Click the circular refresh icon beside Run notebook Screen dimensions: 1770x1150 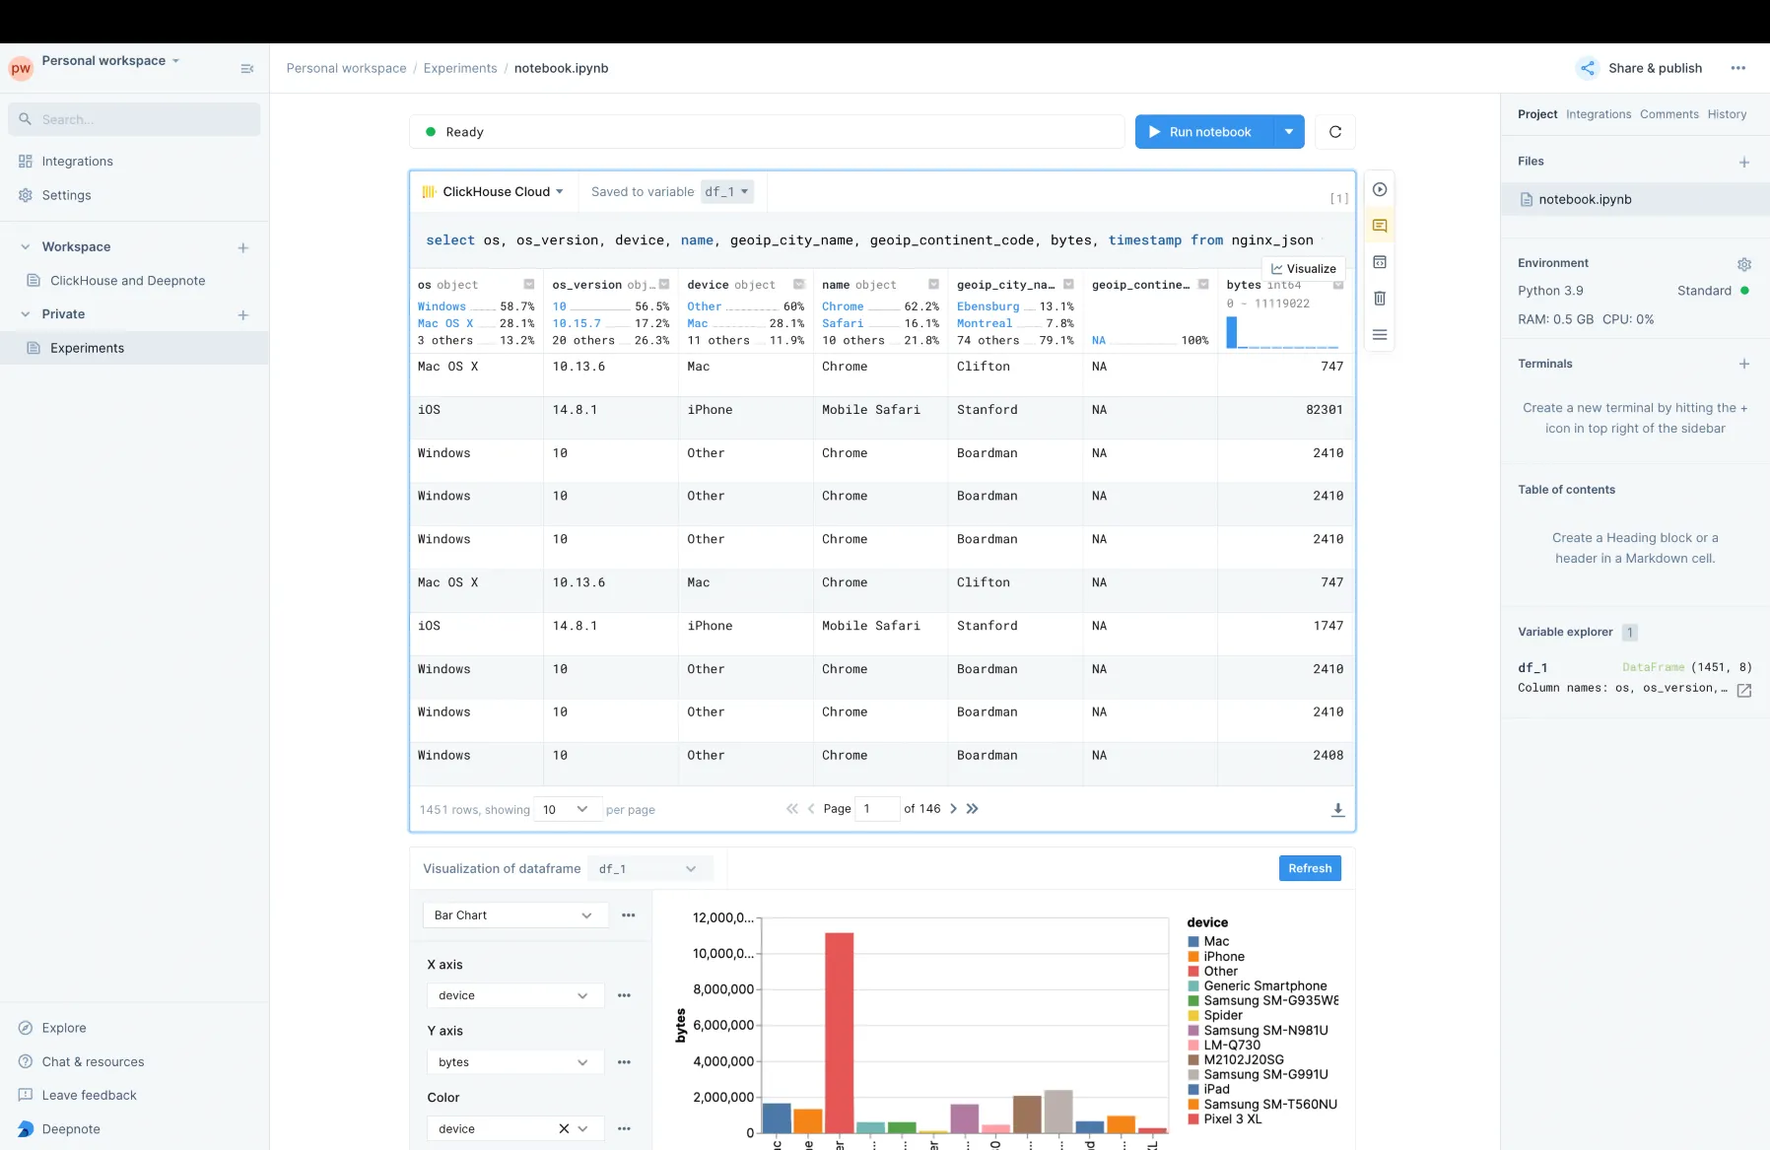(x=1335, y=132)
